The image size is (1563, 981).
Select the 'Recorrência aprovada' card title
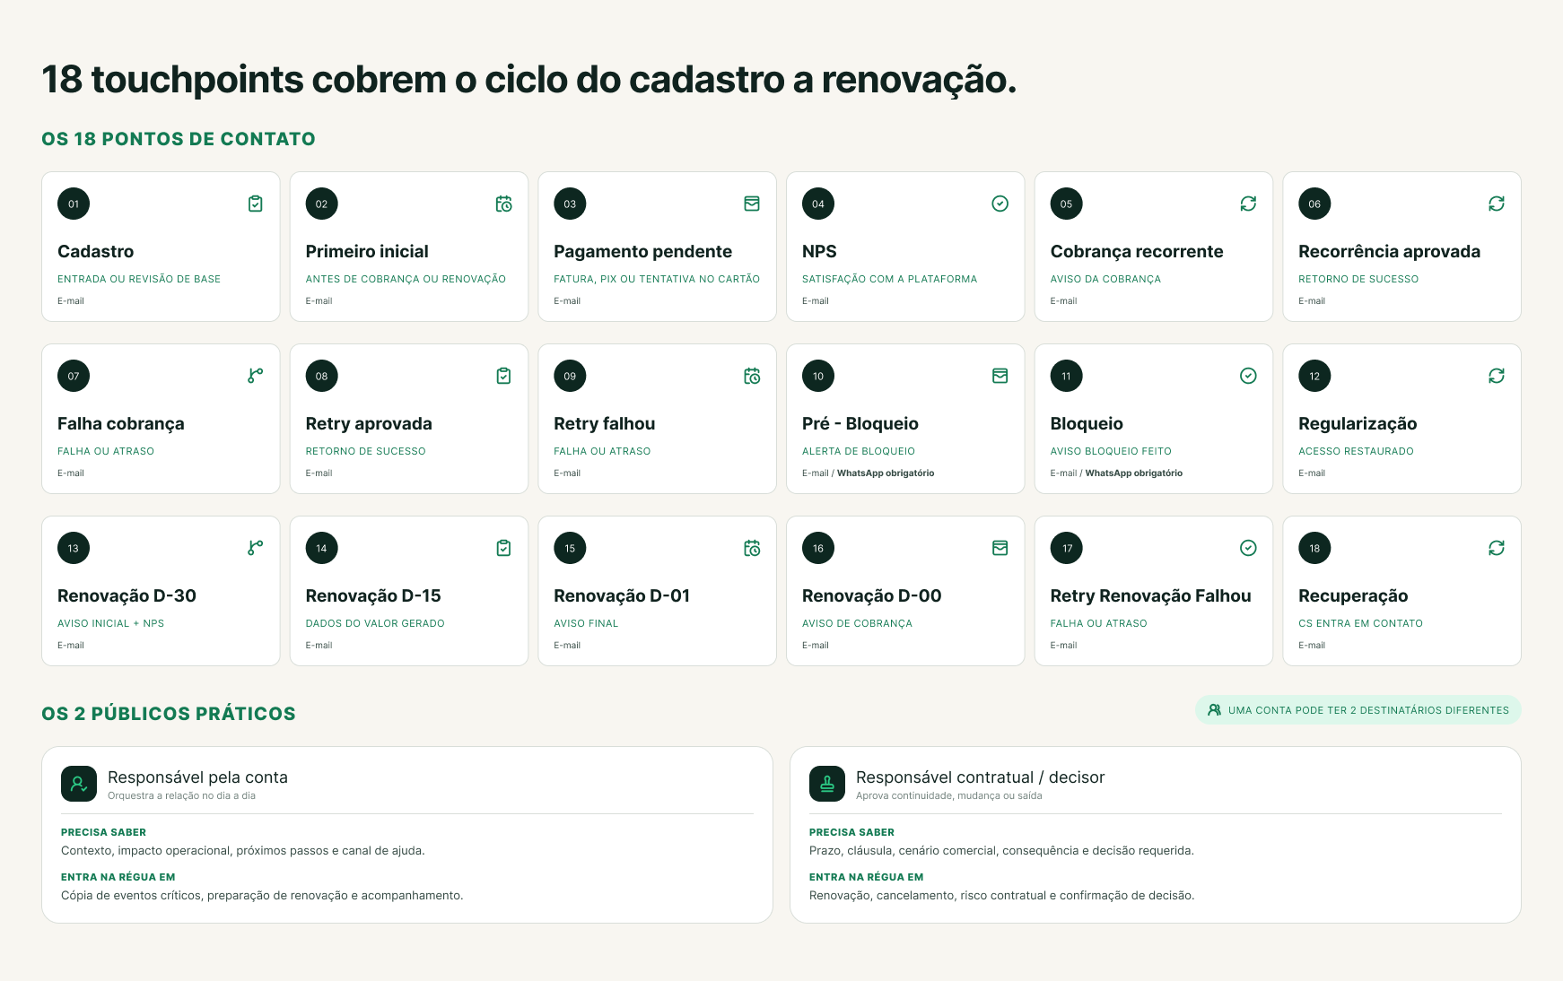pos(1390,252)
